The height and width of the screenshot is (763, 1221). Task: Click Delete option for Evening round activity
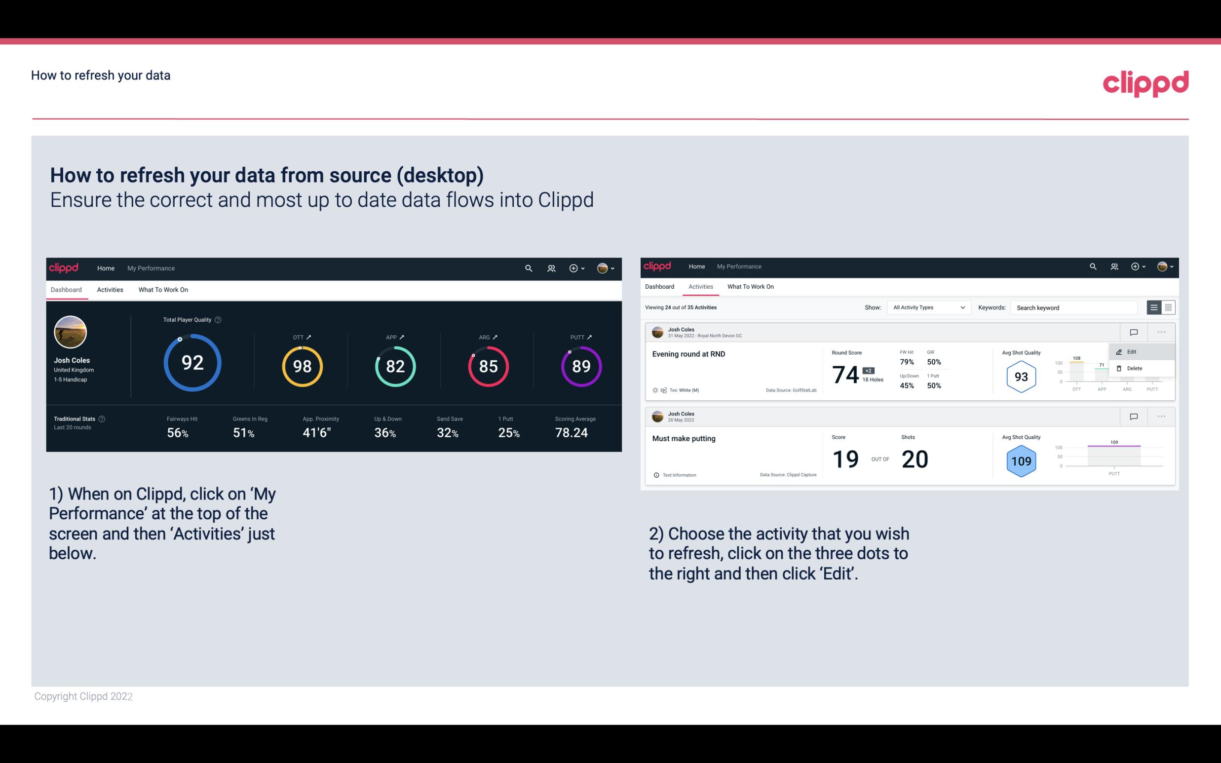tap(1133, 368)
